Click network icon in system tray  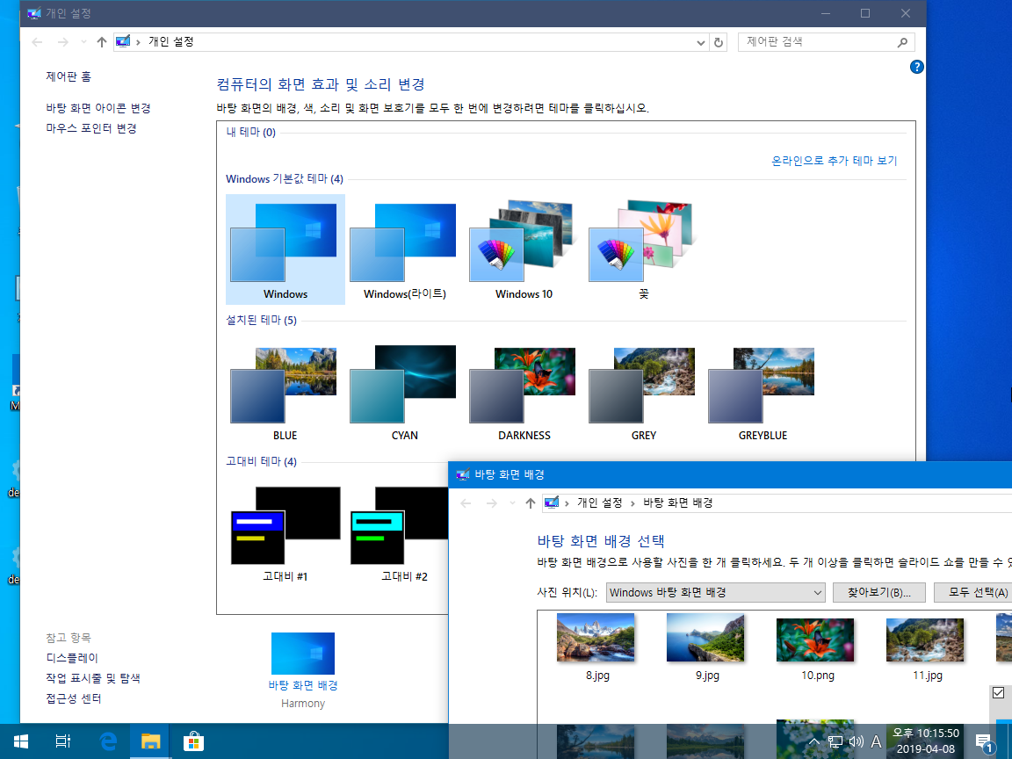tap(835, 742)
